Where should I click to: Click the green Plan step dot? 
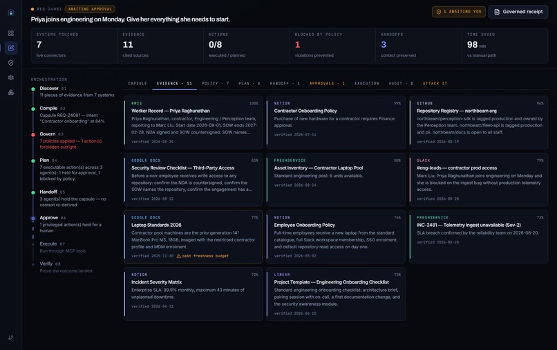point(33,160)
